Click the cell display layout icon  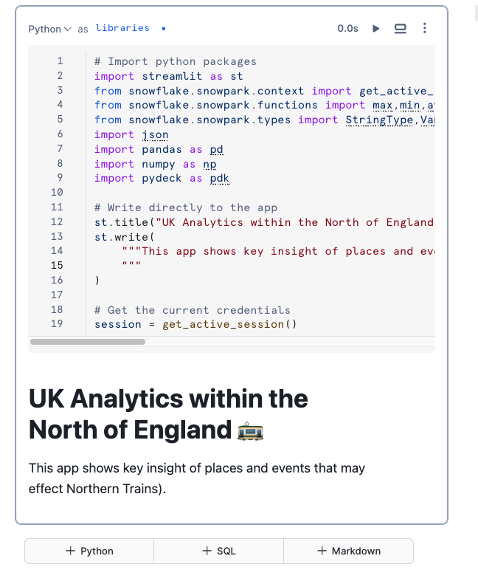pyautogui.click(x=401, y=29)
